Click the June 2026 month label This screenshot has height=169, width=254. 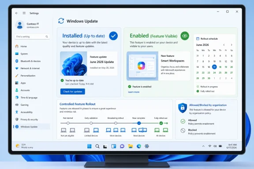point(202,45)
